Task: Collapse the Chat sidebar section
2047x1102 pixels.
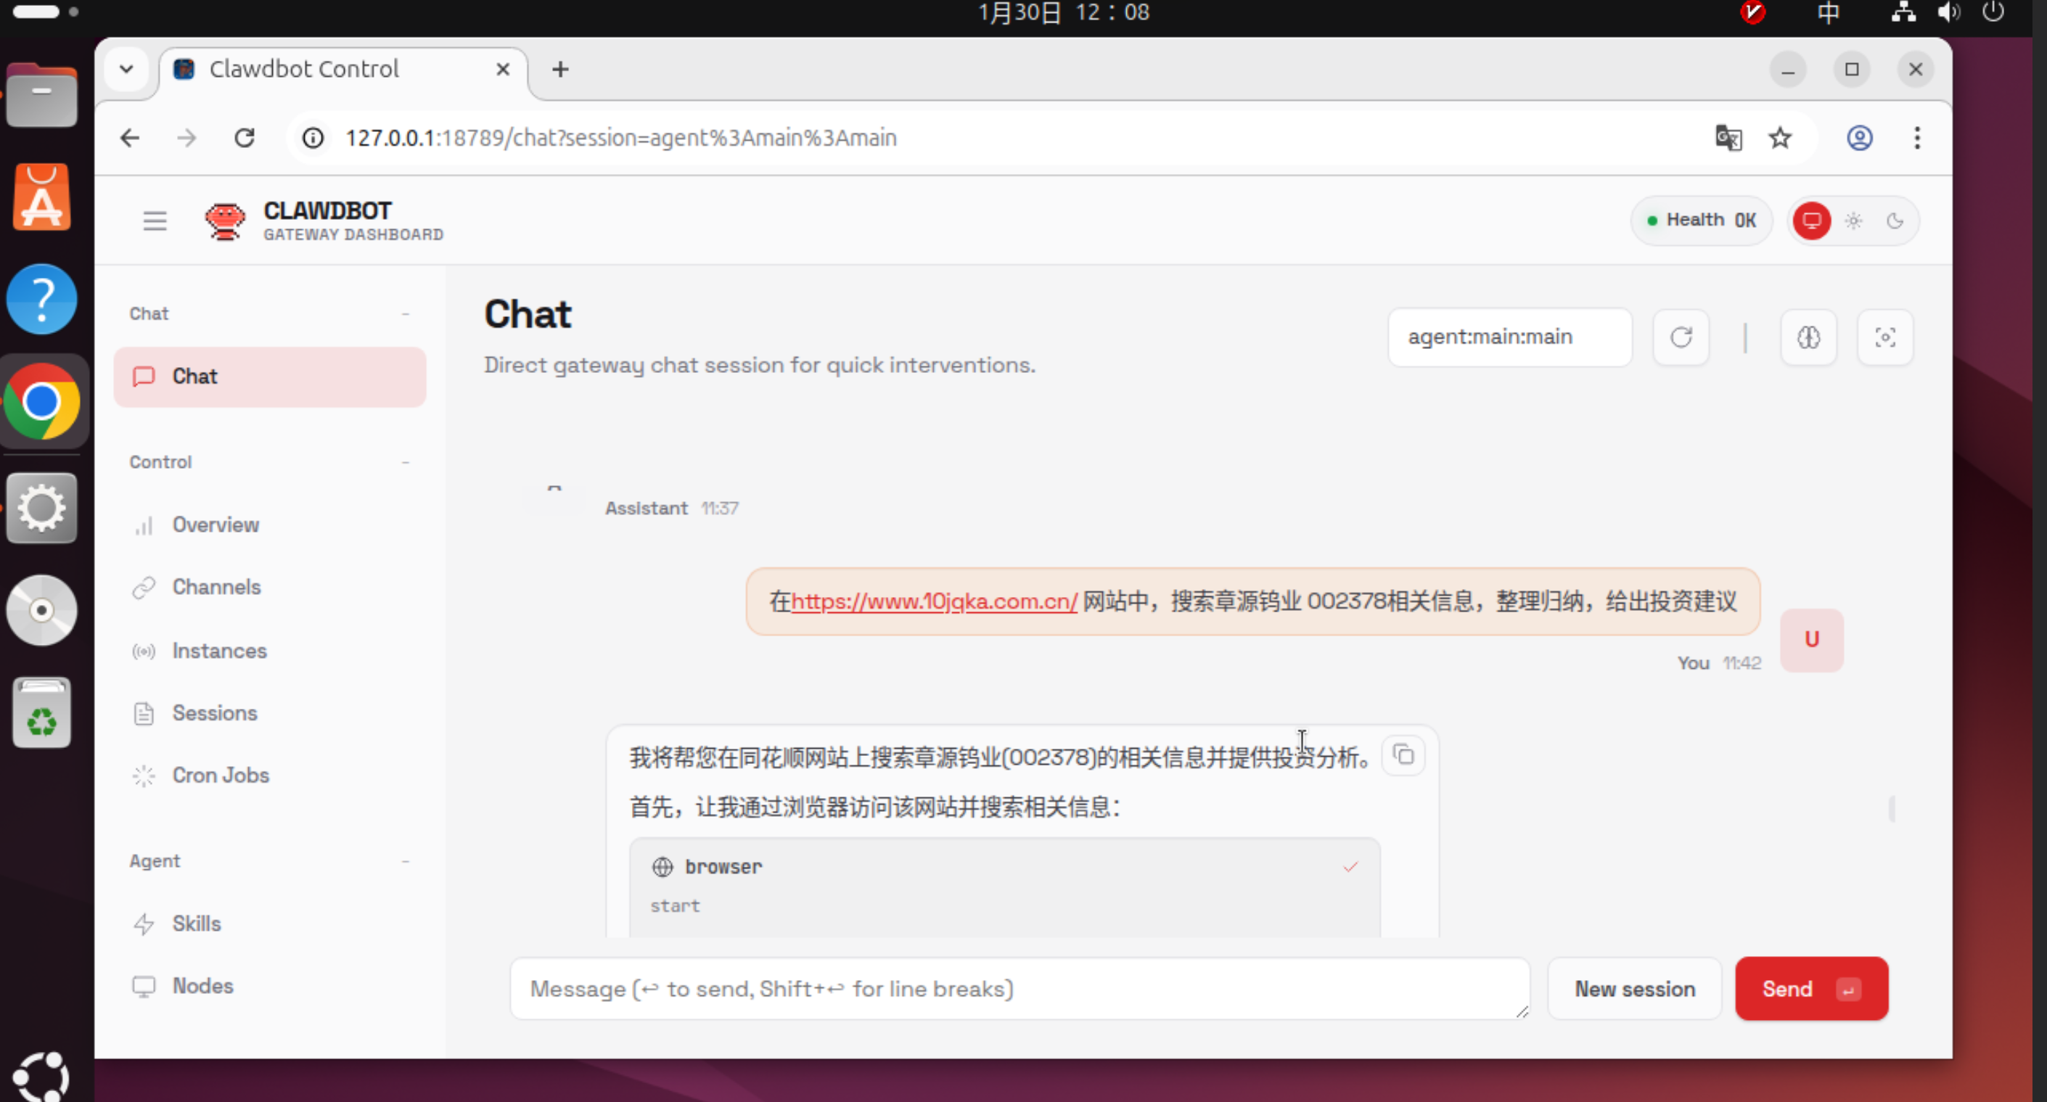Action: pyautogui.click(x=406, y=314)
